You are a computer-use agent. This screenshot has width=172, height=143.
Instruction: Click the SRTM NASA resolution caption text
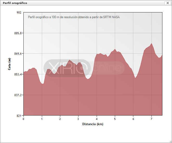click(x=74, y=17)
